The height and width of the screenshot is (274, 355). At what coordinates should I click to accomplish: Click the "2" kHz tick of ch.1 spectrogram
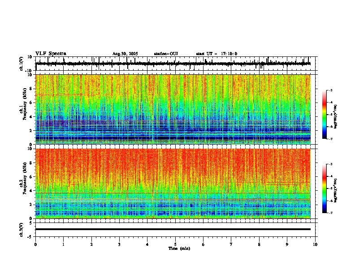click(x=31, y=131)
